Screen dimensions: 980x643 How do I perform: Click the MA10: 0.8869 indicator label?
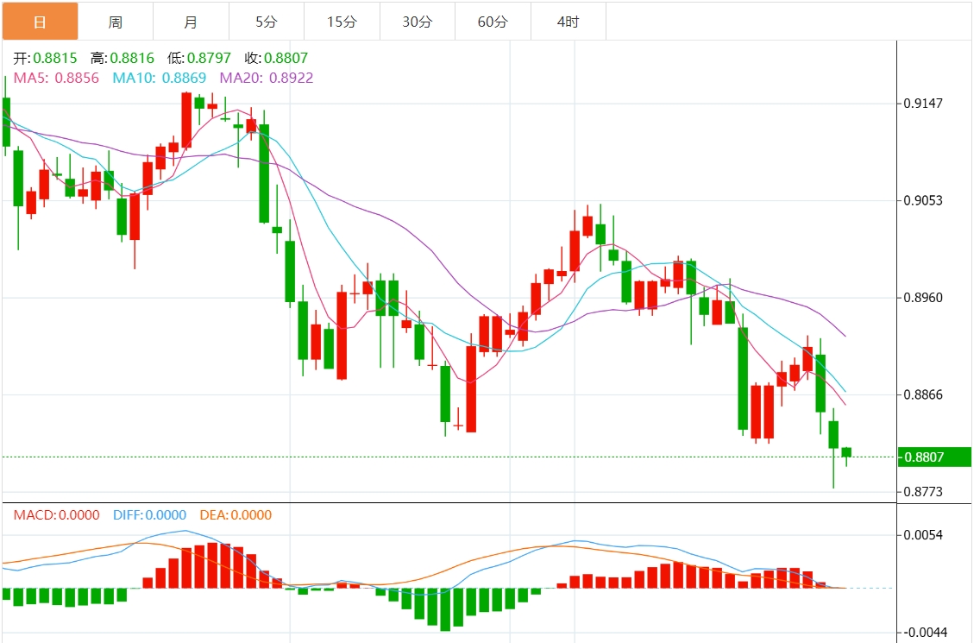(x=160, y=79)
